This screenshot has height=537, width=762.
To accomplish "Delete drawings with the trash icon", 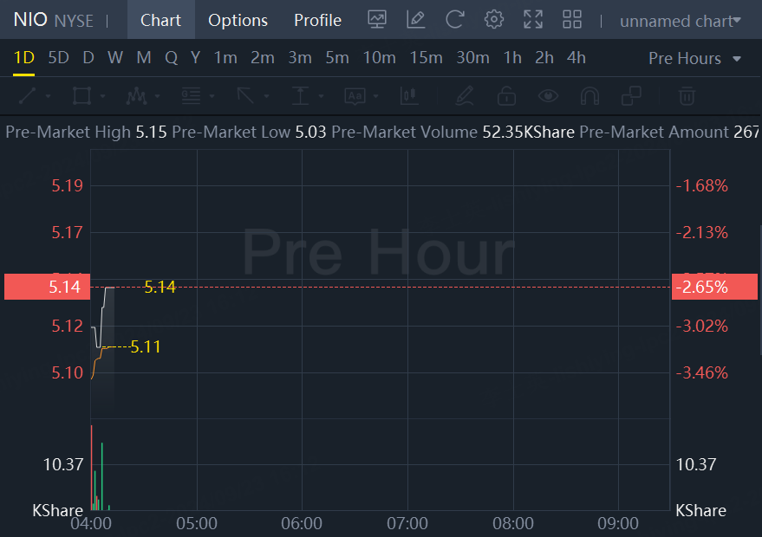I will (x=687, y=95).
